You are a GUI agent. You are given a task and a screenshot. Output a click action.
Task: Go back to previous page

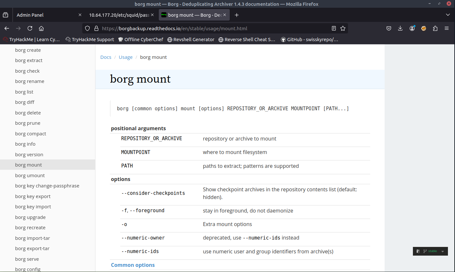7,28
